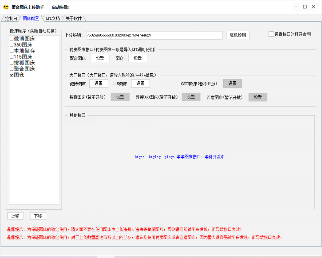322x258 pixels.
Task: Toggle the 115图床 checkbox in order list
Action: pyautogui.click(x=12, y=57)
